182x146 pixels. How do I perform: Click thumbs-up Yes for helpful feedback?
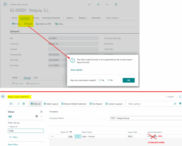coord(102,80)
